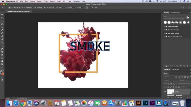This screenshot has height=107, width=191.
Task: Toggle lock all layer padlock icon
Action: [179, 87]
